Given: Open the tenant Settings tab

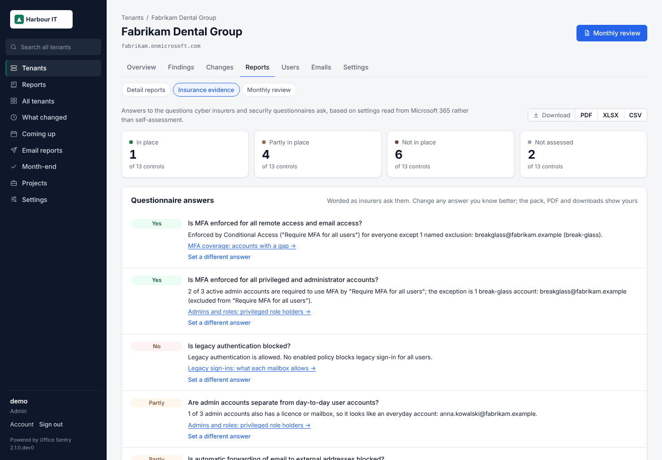Looking at the screenshot, I should click(356, 67).
